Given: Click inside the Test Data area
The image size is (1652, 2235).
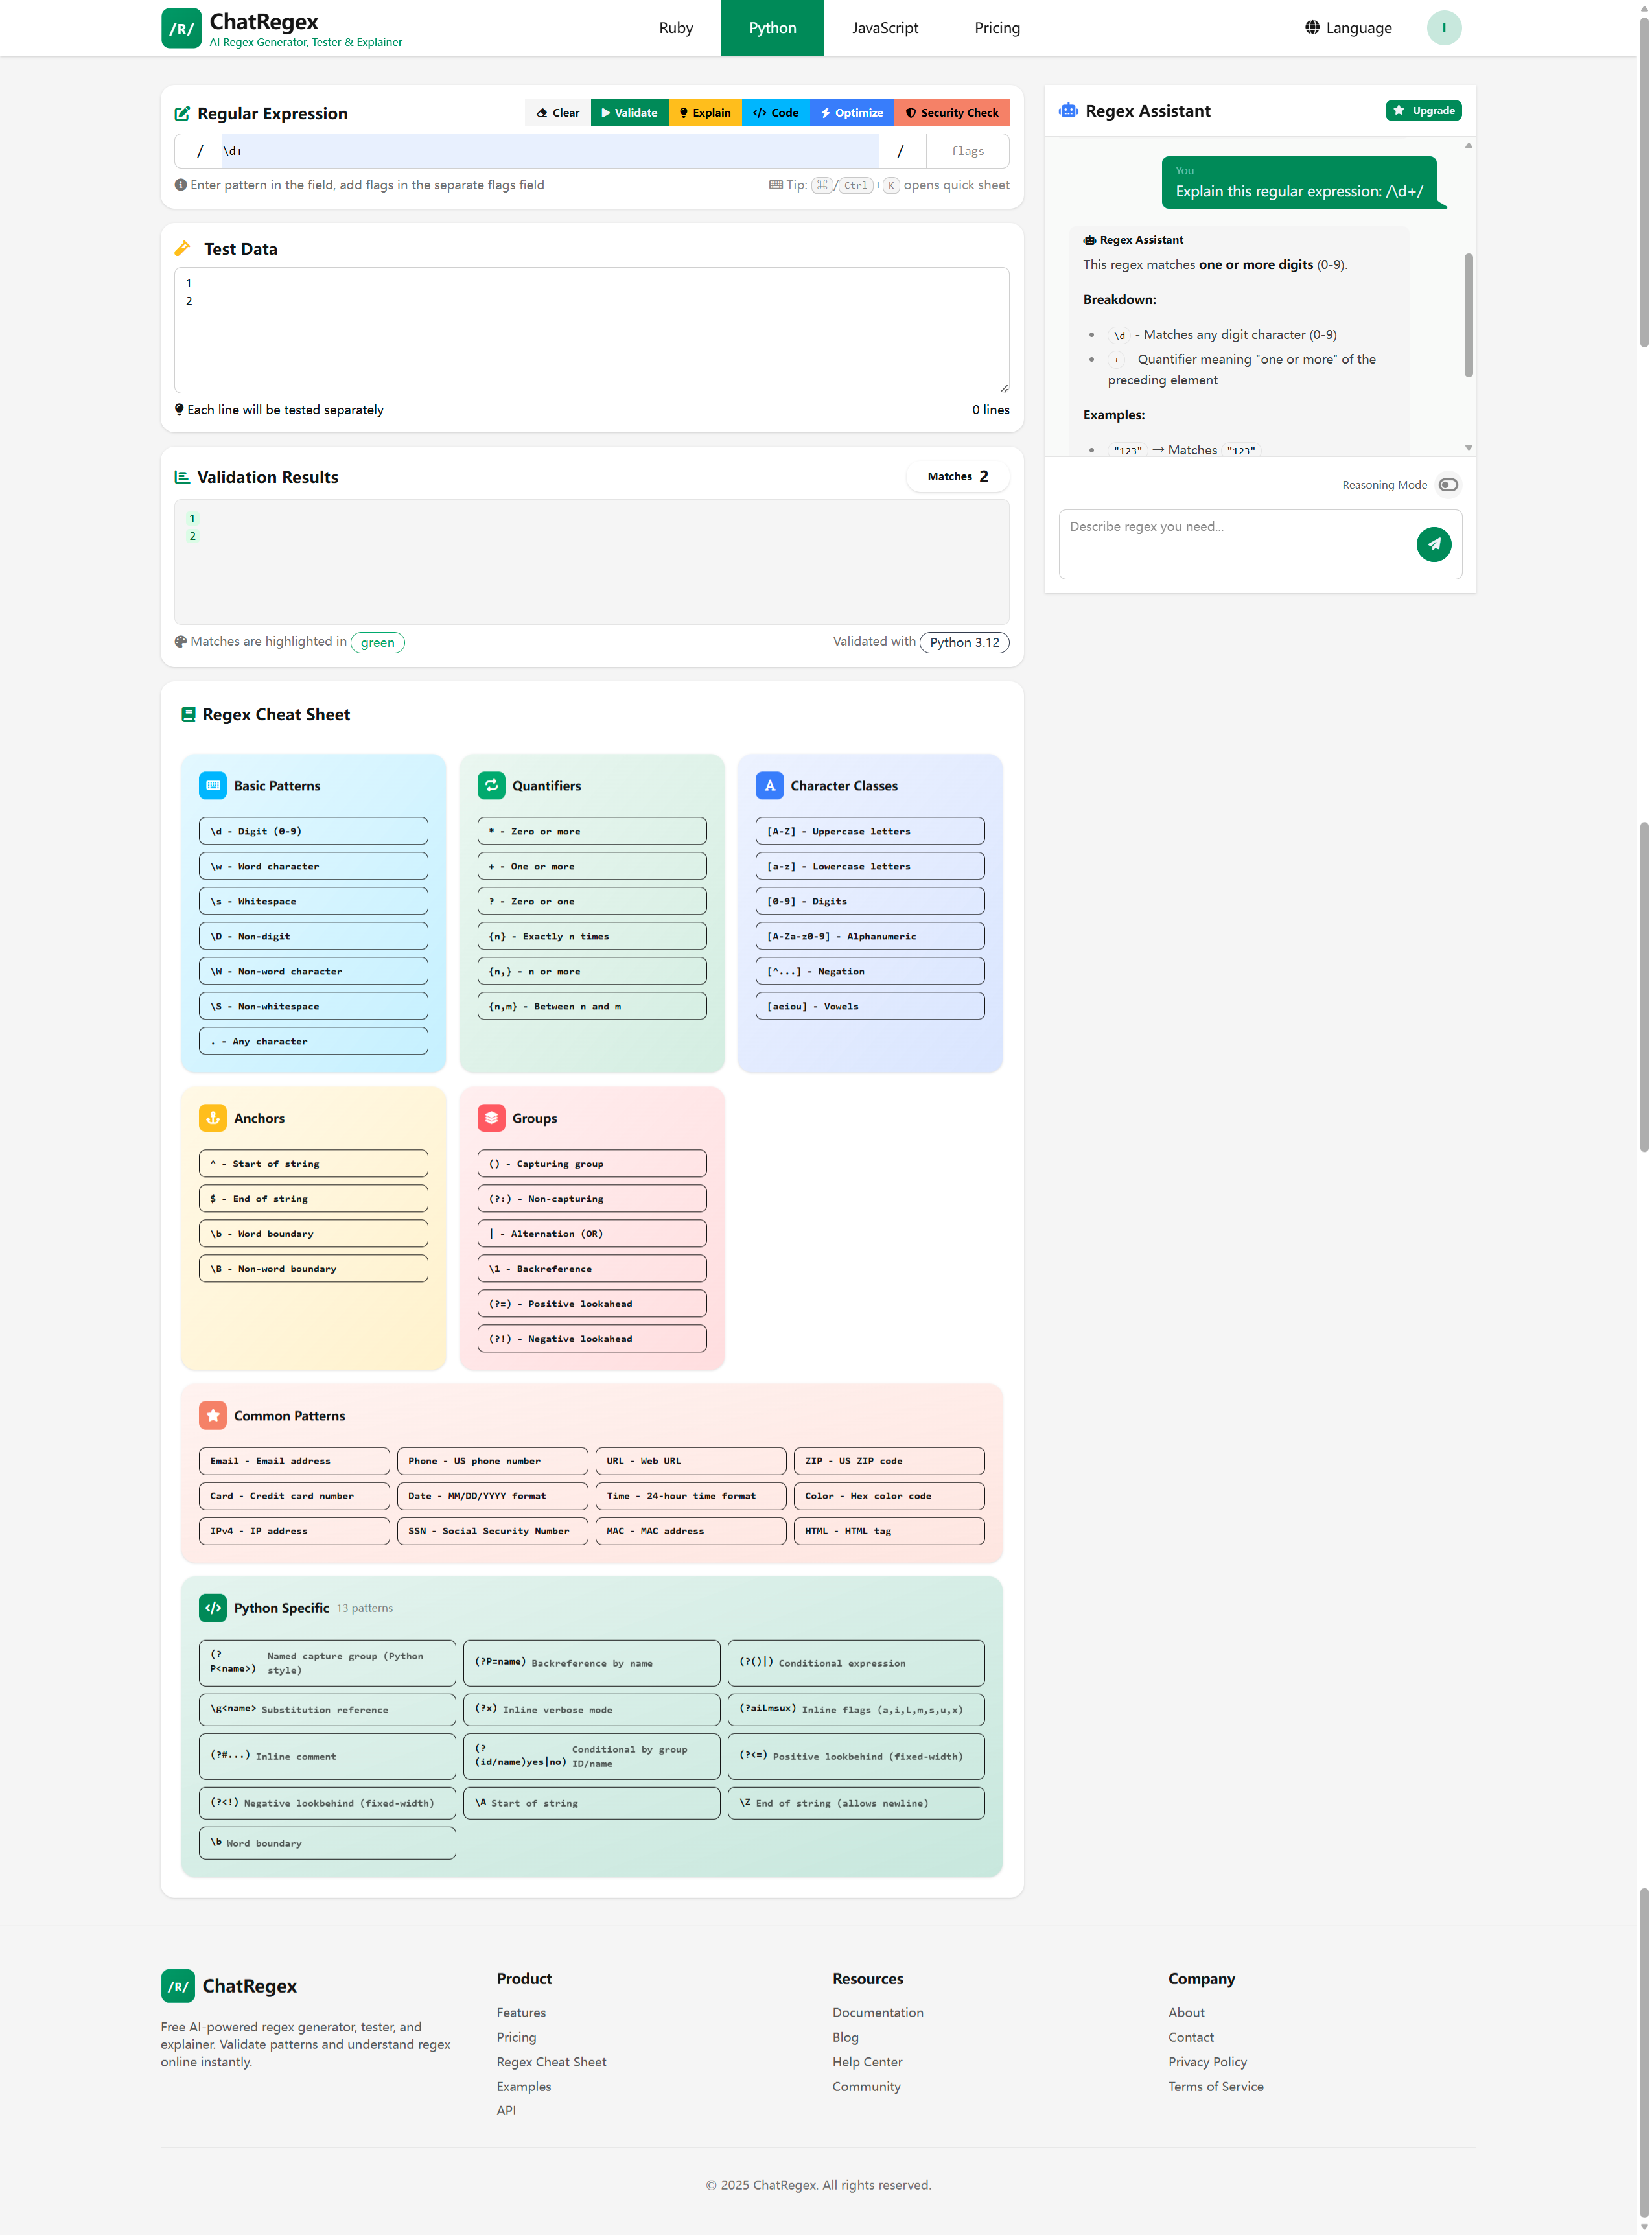Looking at the screenshot, I should click(x=592, y=330).
